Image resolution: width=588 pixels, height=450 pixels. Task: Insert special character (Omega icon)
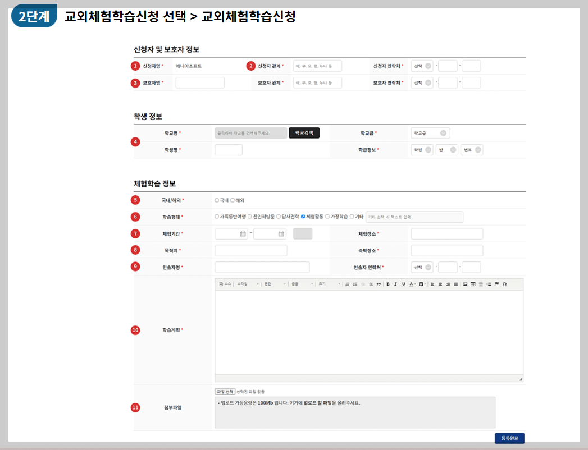click(504, 284)
